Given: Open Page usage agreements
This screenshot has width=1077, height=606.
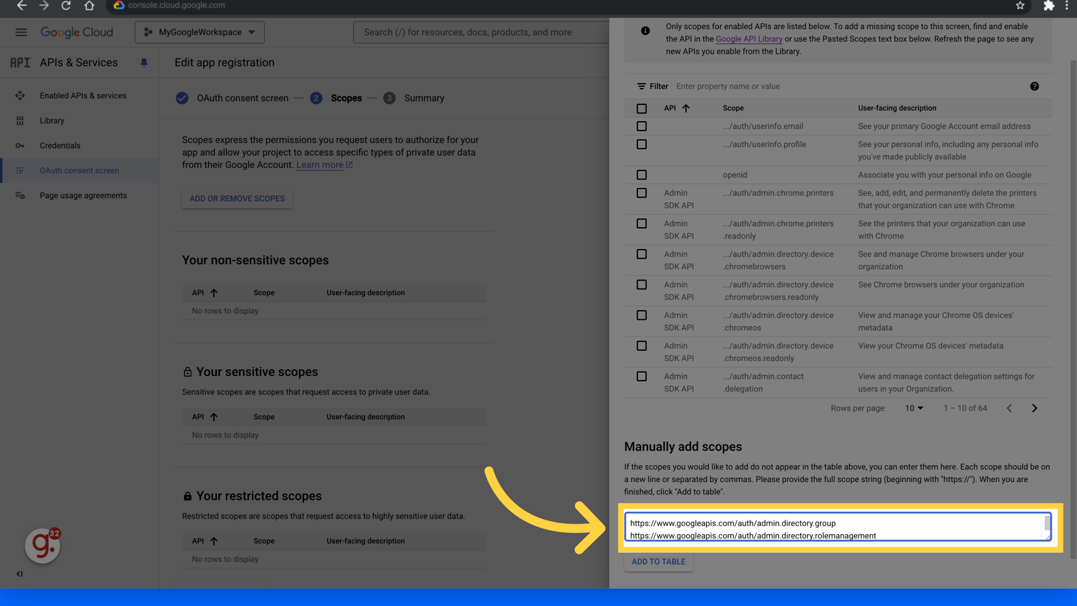Looking at the screenshot, I should pos(83,196).
